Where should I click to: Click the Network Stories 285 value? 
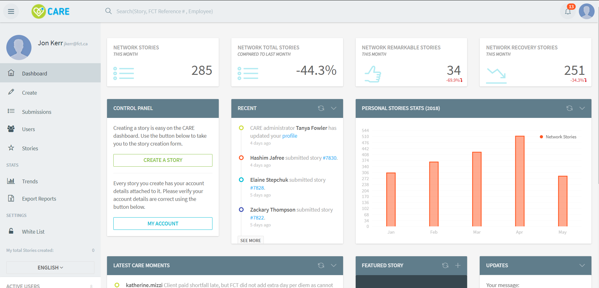coord(202,70)
